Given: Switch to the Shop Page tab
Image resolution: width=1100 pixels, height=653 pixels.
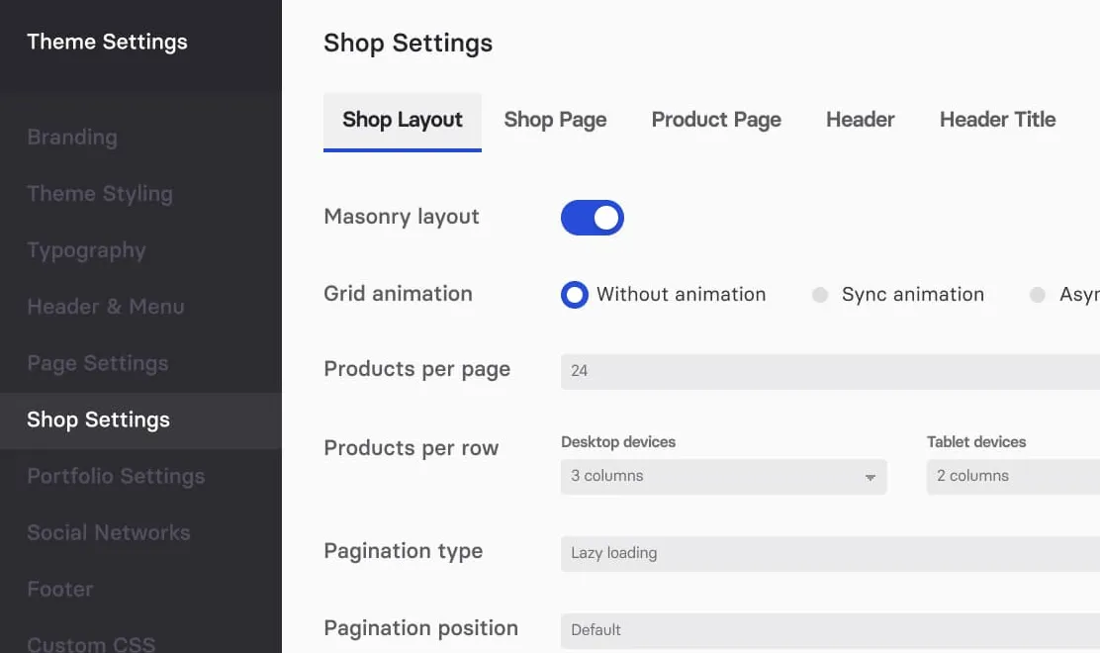Looking at the screenshot, I should 555,120.
